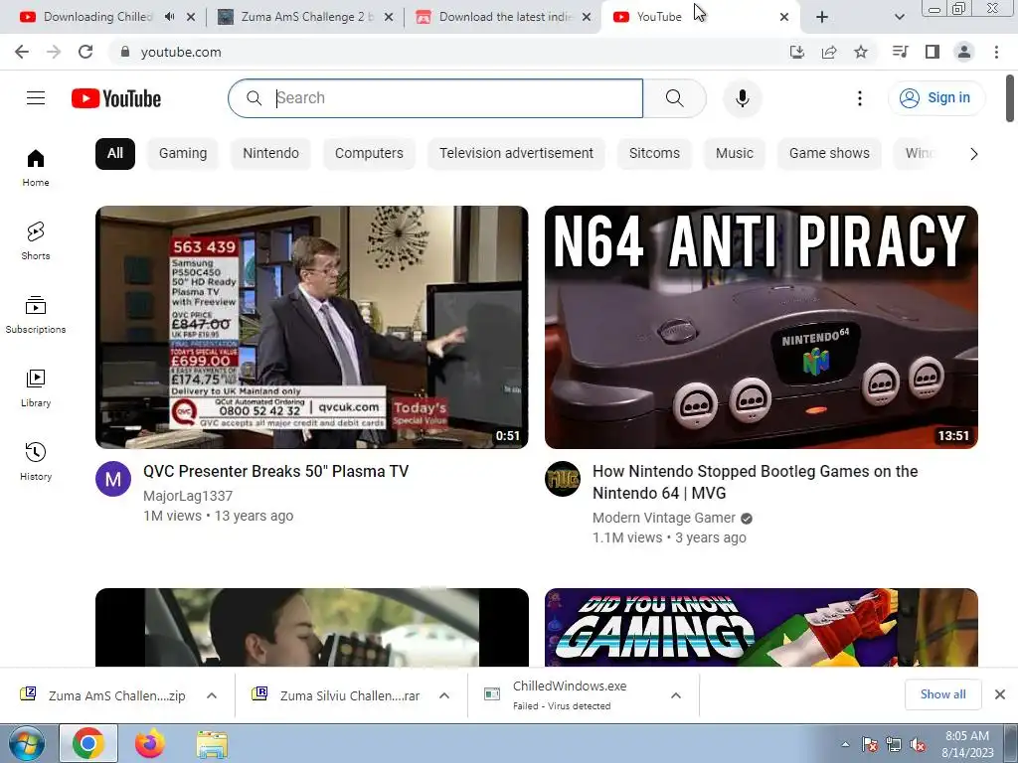Open How Nintendo Stopped Bootleg Games title
Image resolution: width=1018 pixels, height=763 pixels.
(756, 482)
